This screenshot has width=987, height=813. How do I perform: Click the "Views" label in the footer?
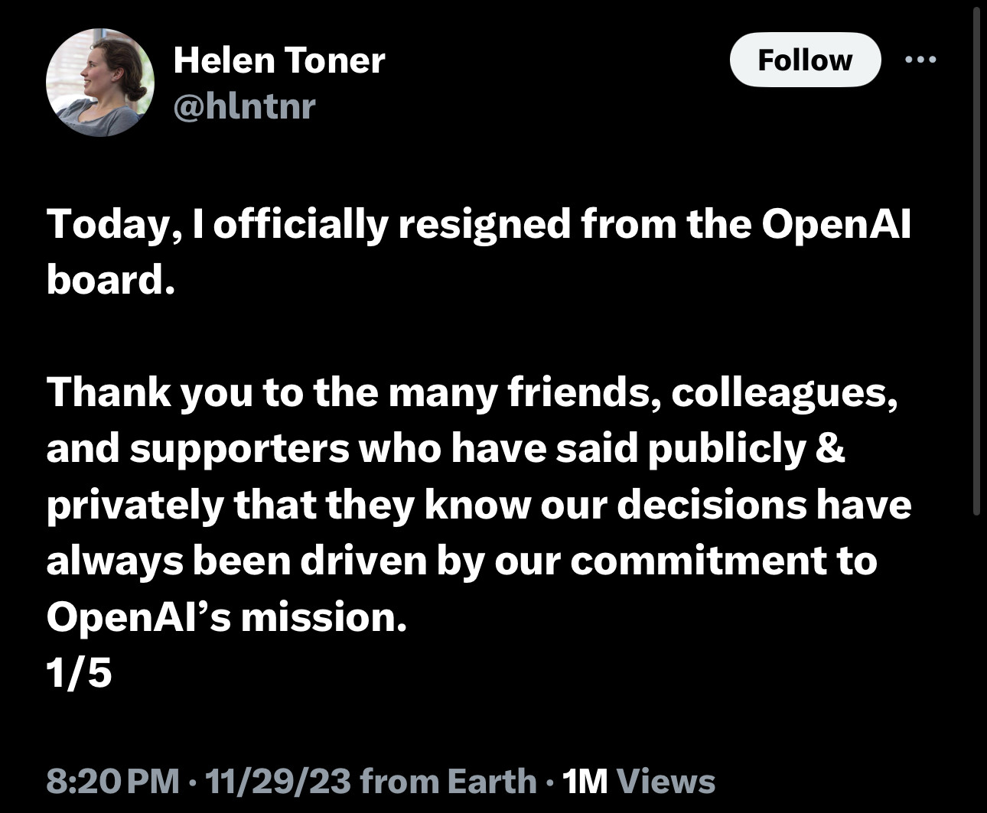666,781
